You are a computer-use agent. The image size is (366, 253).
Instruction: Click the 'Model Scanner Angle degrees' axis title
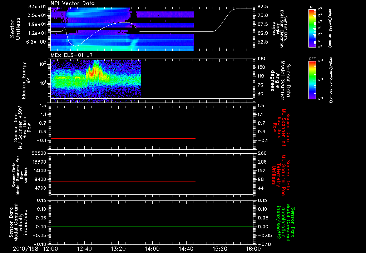(280, 81)
